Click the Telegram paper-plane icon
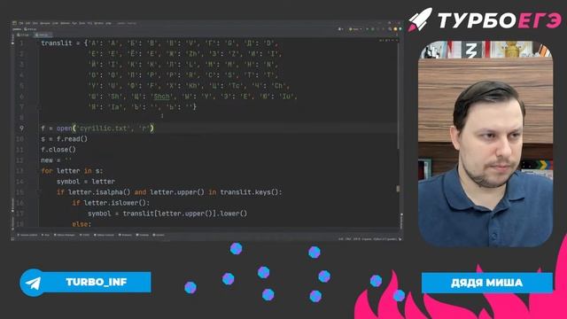 point(34,283)
